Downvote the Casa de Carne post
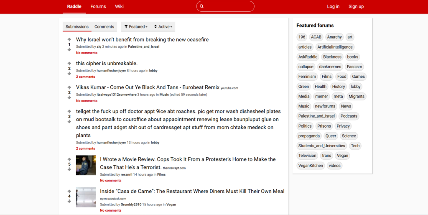The width and height of the screenshot is (428, 215). tap(69, 201)
